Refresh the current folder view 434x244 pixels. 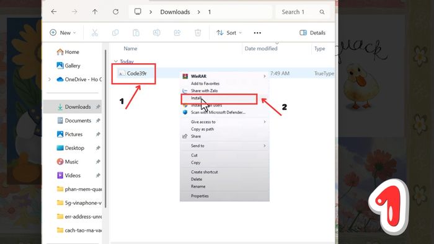[116, 12]
